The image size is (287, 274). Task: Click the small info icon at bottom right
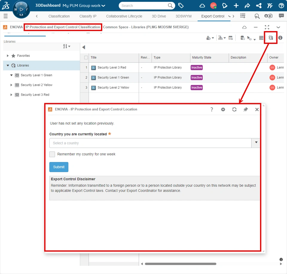[x=281, y=259]
